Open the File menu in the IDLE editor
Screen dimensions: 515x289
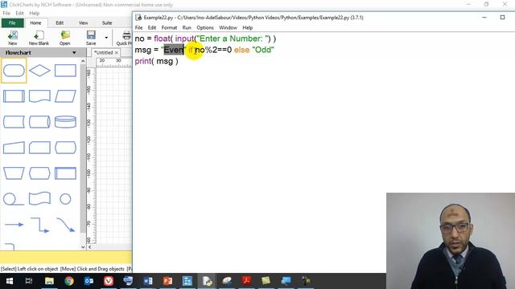tap(138, 27)
